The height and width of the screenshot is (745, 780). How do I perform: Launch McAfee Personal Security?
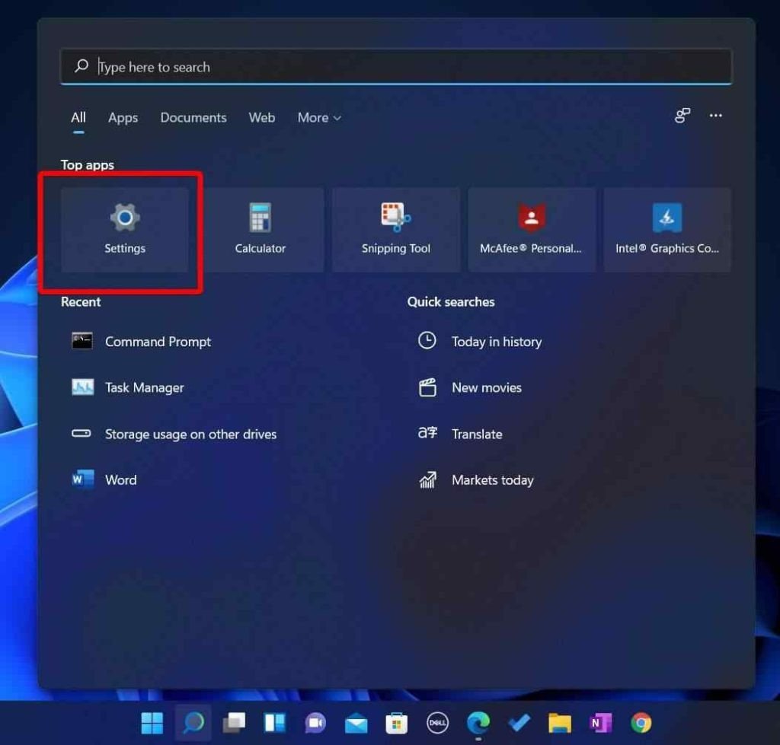[x=531, y=228]
